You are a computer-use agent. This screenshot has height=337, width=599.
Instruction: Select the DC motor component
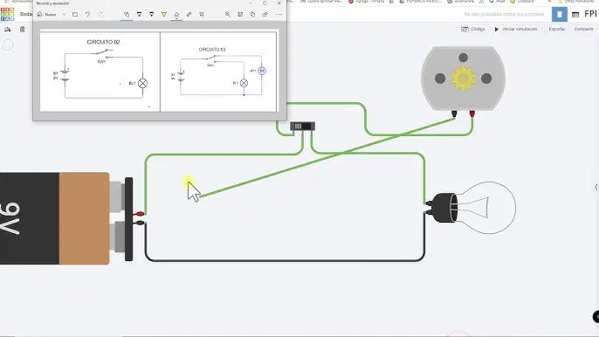point(463,79)
